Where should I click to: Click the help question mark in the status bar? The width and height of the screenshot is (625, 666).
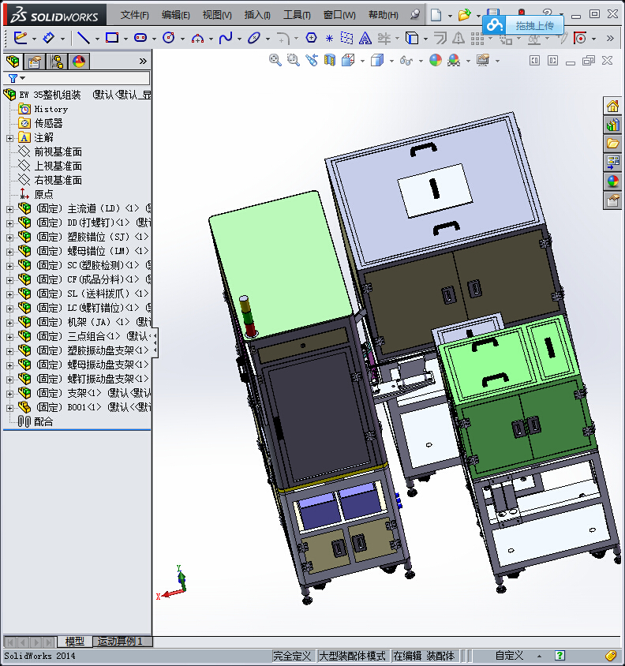point(560,656)
